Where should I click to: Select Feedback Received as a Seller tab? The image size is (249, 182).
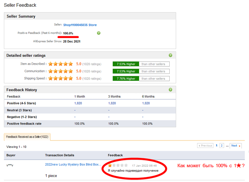27,137
